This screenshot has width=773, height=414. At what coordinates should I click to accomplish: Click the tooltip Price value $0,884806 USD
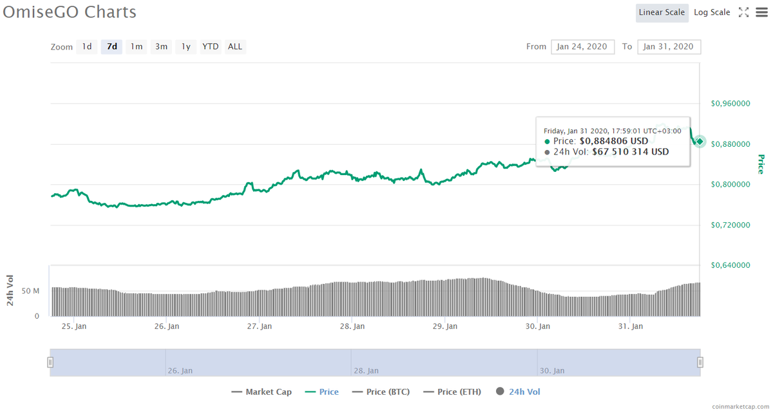pos(614,141)
